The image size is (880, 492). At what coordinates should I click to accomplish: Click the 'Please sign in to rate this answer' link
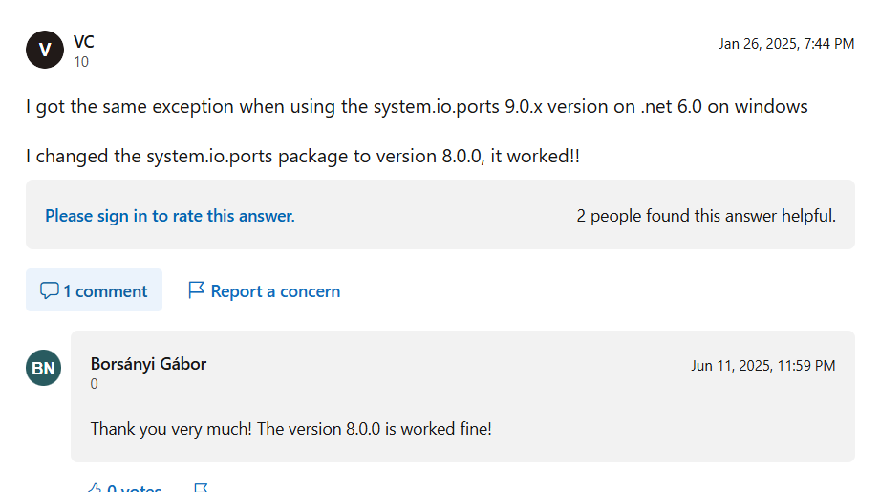tap(170, 216)
